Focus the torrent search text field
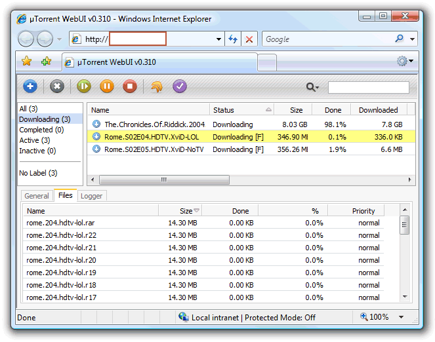 click(369, 87)
